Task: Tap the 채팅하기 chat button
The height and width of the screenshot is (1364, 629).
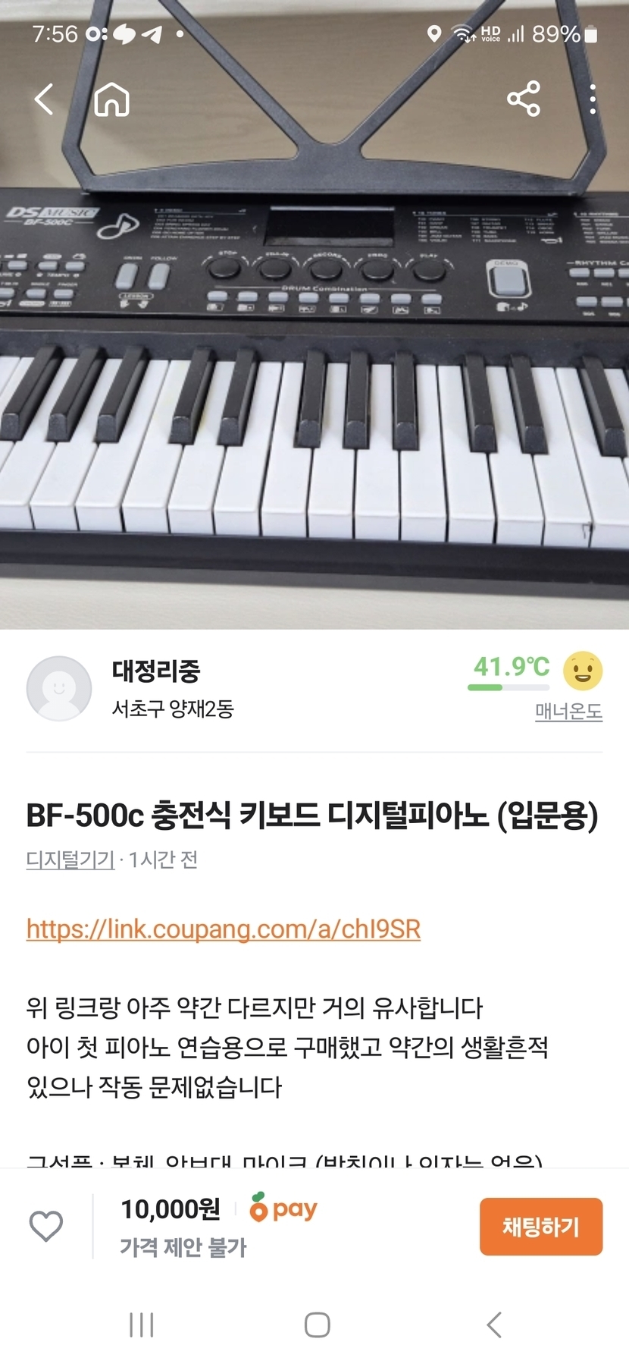Action: point(541,1227)
